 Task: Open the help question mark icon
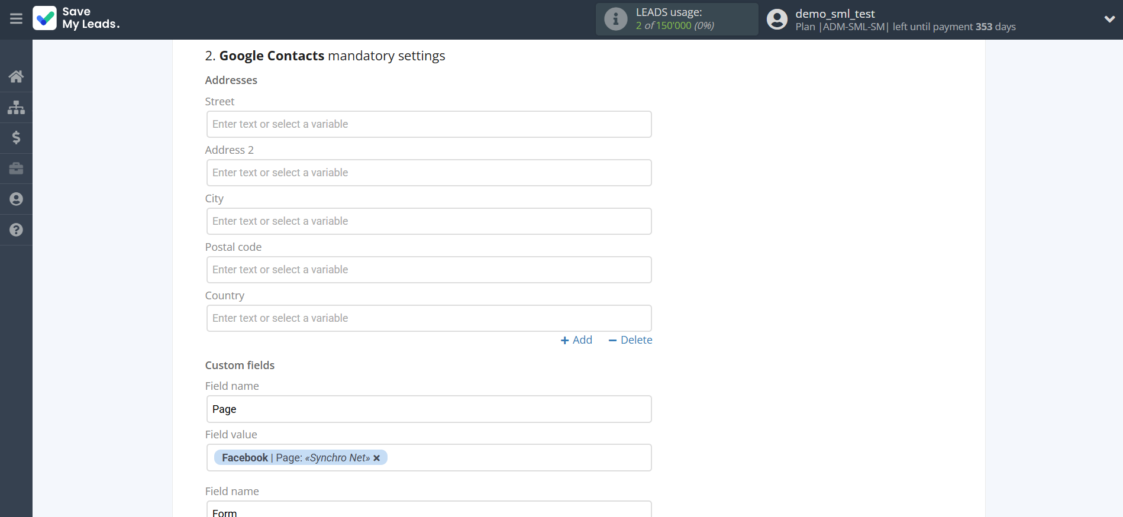(16, 230)
